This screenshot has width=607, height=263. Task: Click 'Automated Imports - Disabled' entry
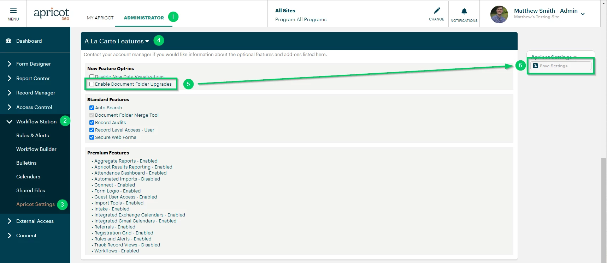(x=127, y=179)
